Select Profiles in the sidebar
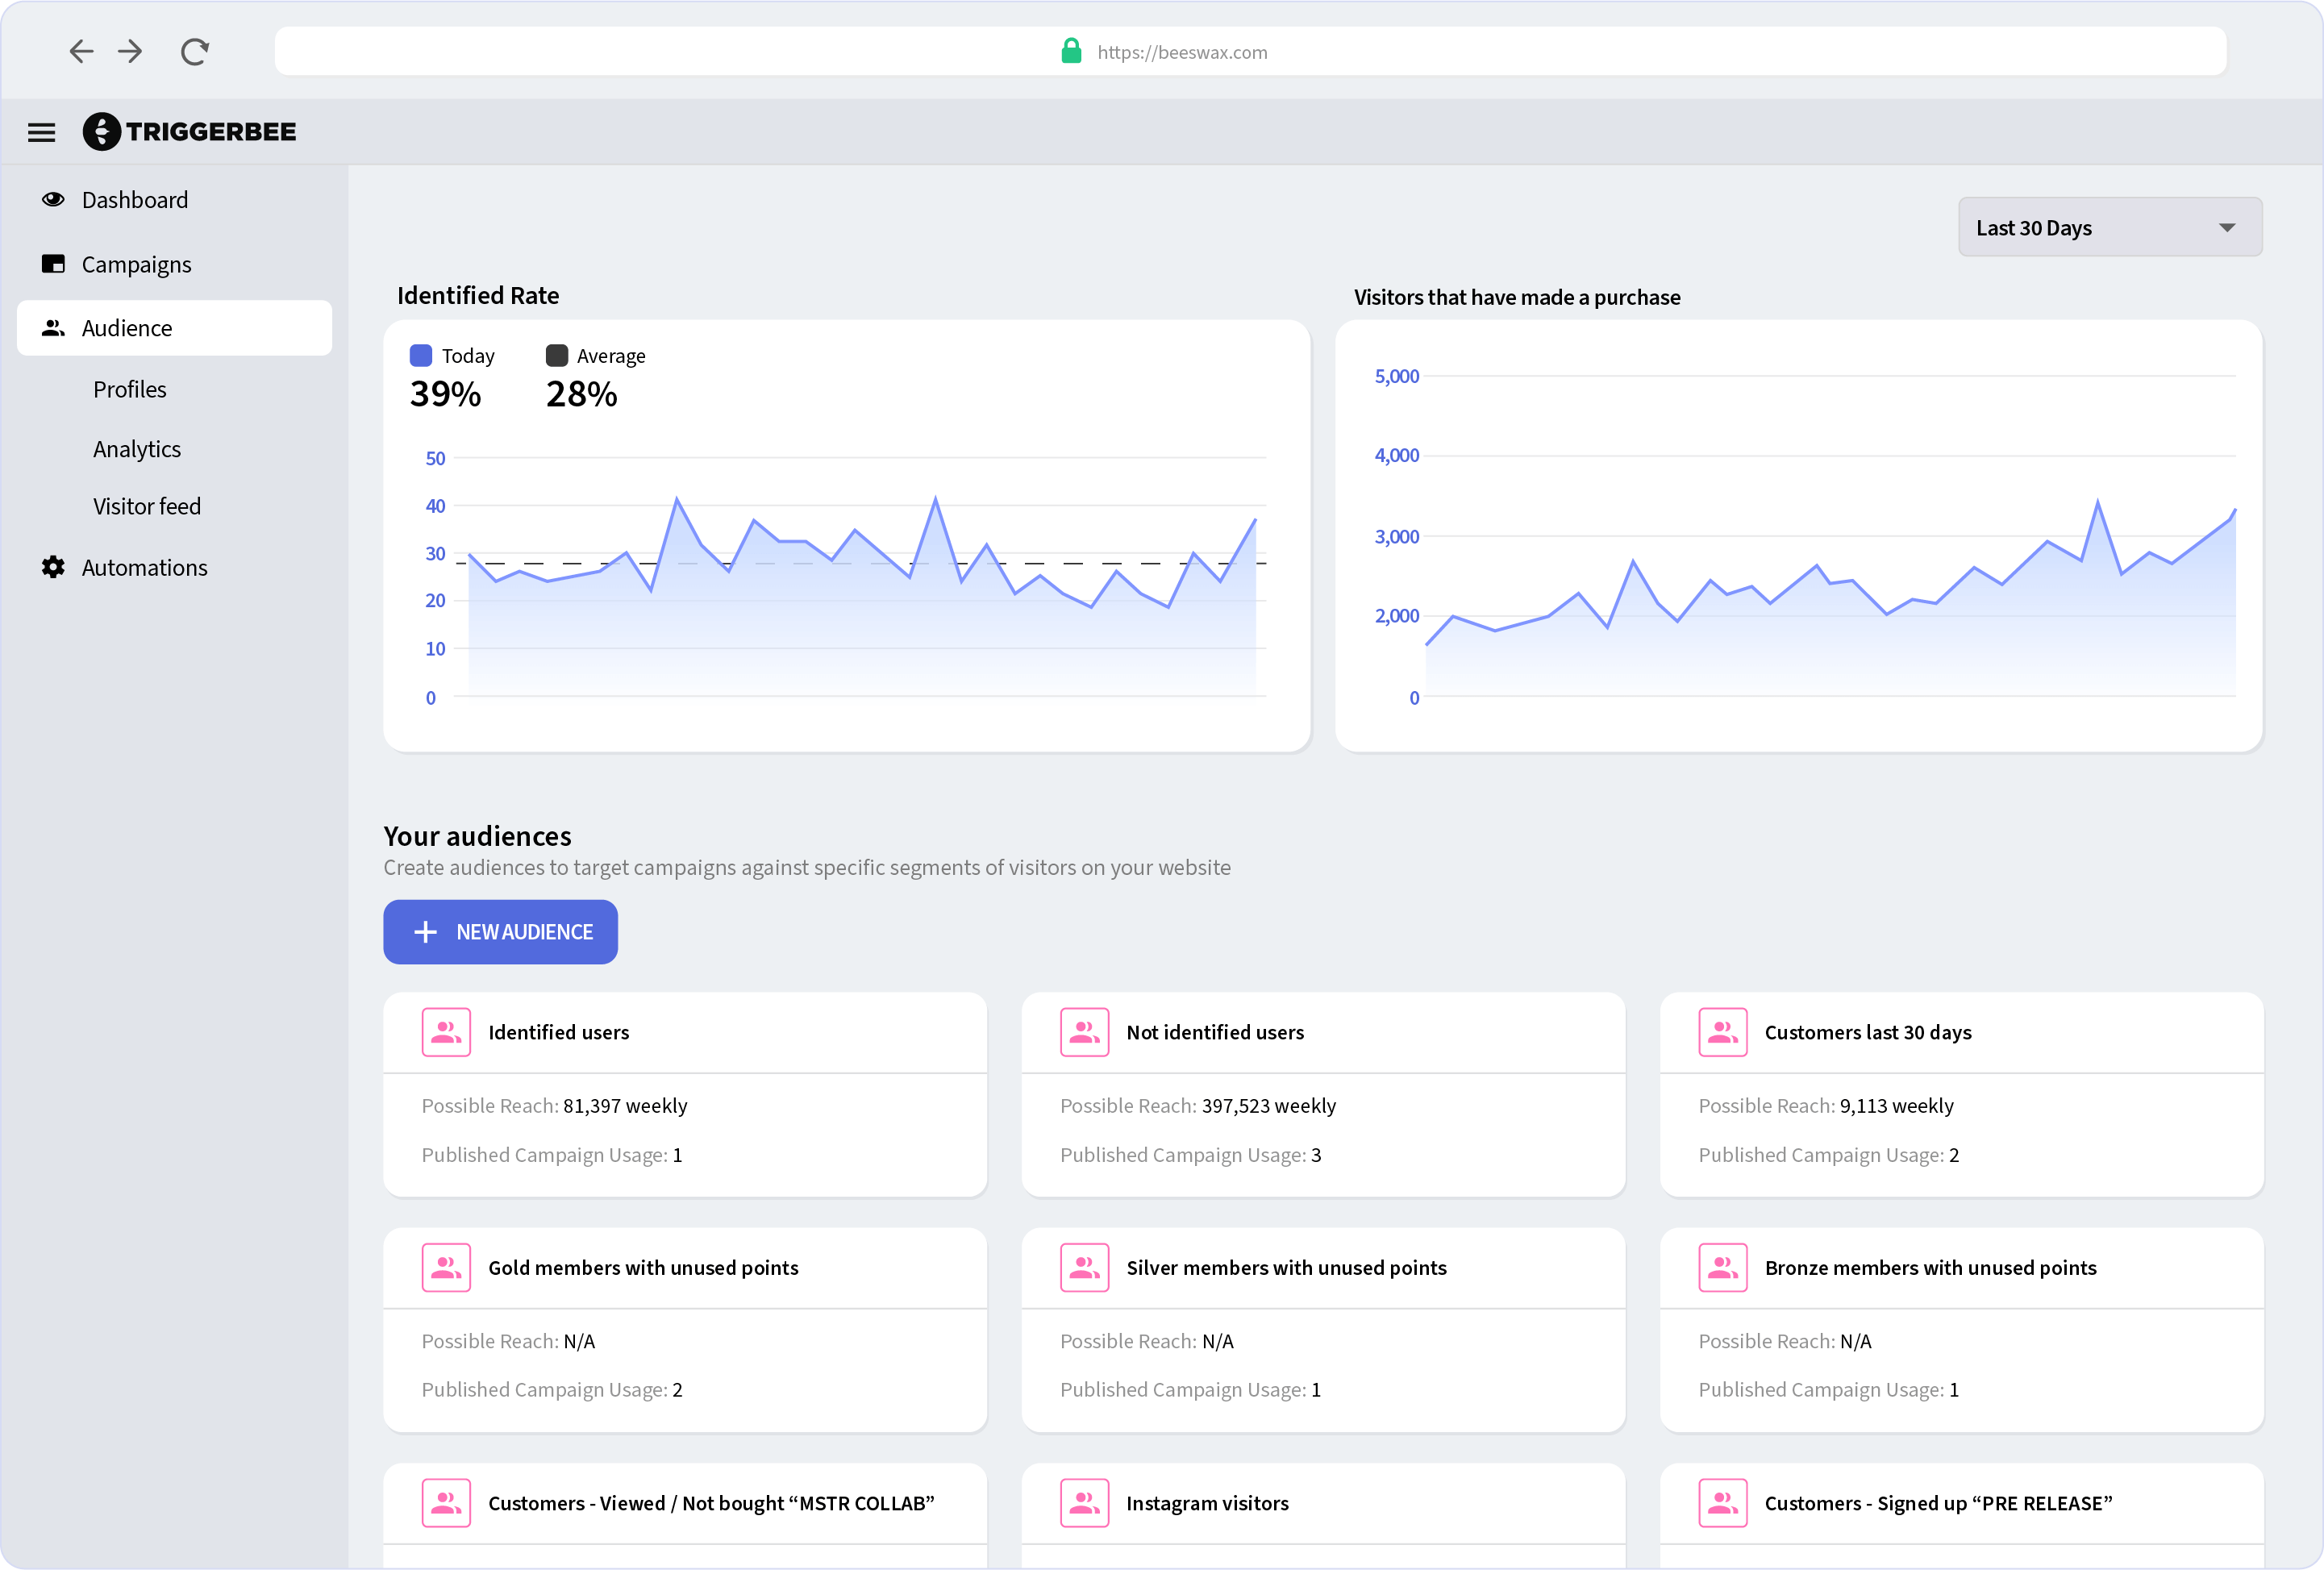This screenshot has width=2324, height=1570. (x=129, y=389)
